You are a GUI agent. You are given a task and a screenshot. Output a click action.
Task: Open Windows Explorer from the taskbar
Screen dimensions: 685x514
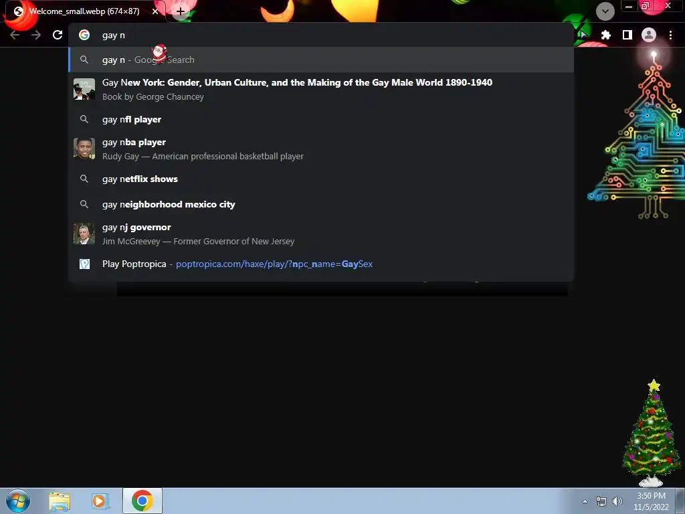[60, 501]
